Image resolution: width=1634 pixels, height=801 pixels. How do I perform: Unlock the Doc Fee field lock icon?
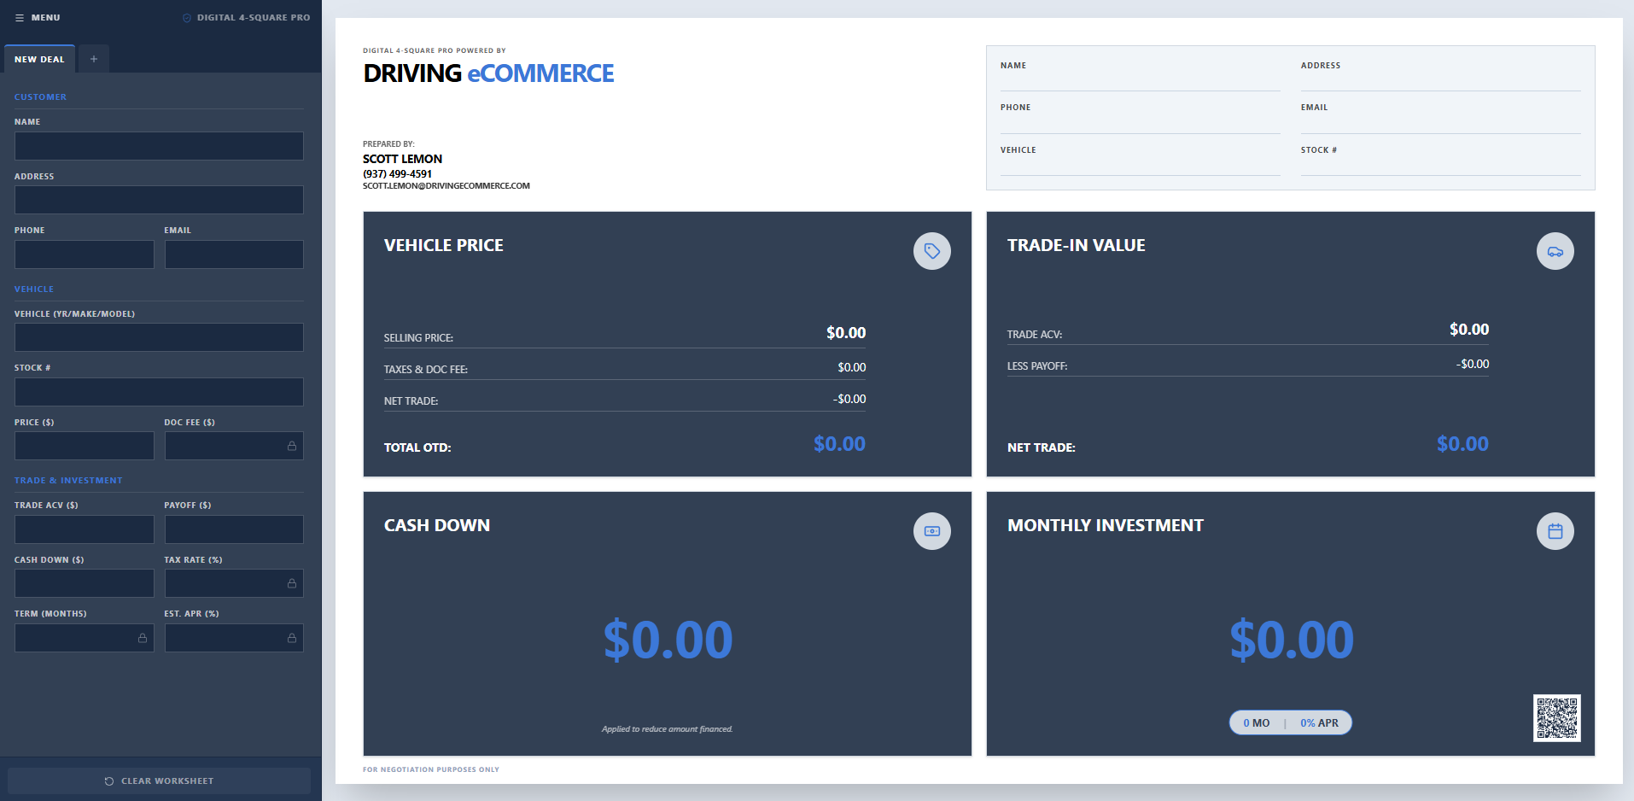[x=292, y=446]
